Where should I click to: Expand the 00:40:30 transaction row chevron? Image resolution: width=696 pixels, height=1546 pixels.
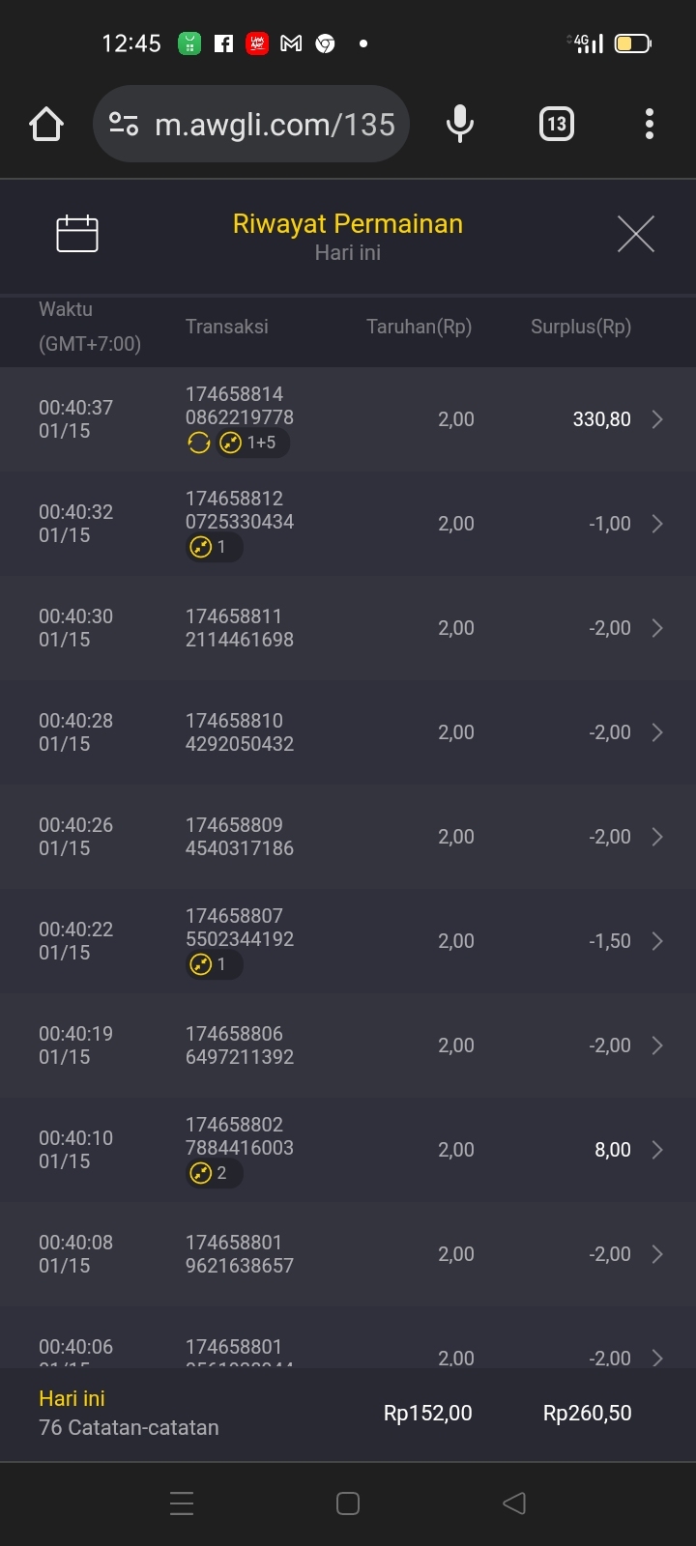(657, 628)
